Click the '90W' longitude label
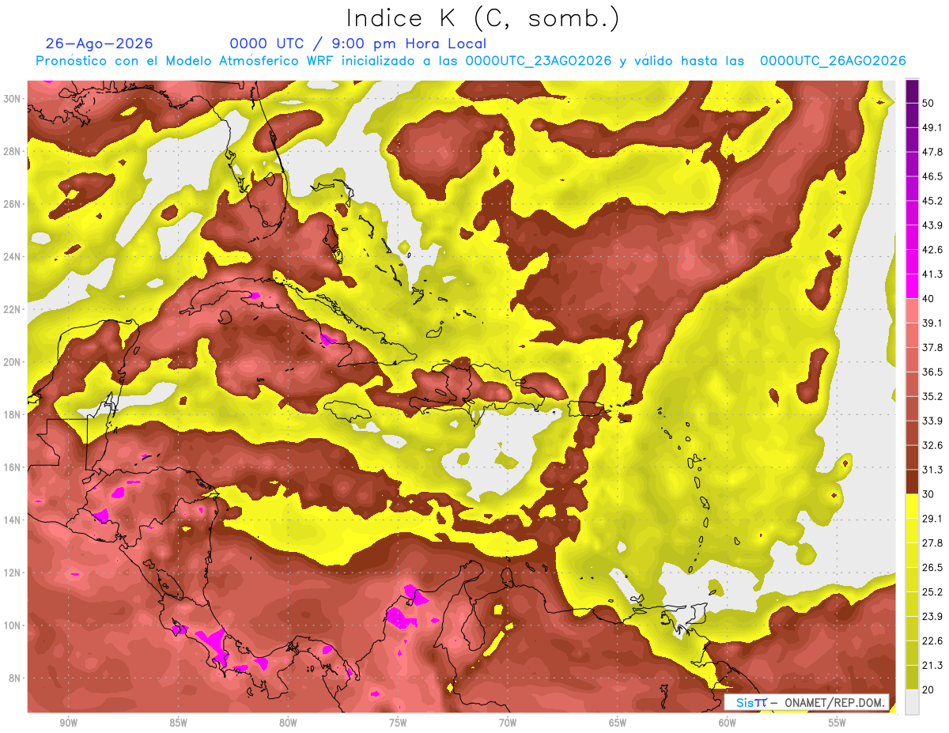 pos(68,723)
